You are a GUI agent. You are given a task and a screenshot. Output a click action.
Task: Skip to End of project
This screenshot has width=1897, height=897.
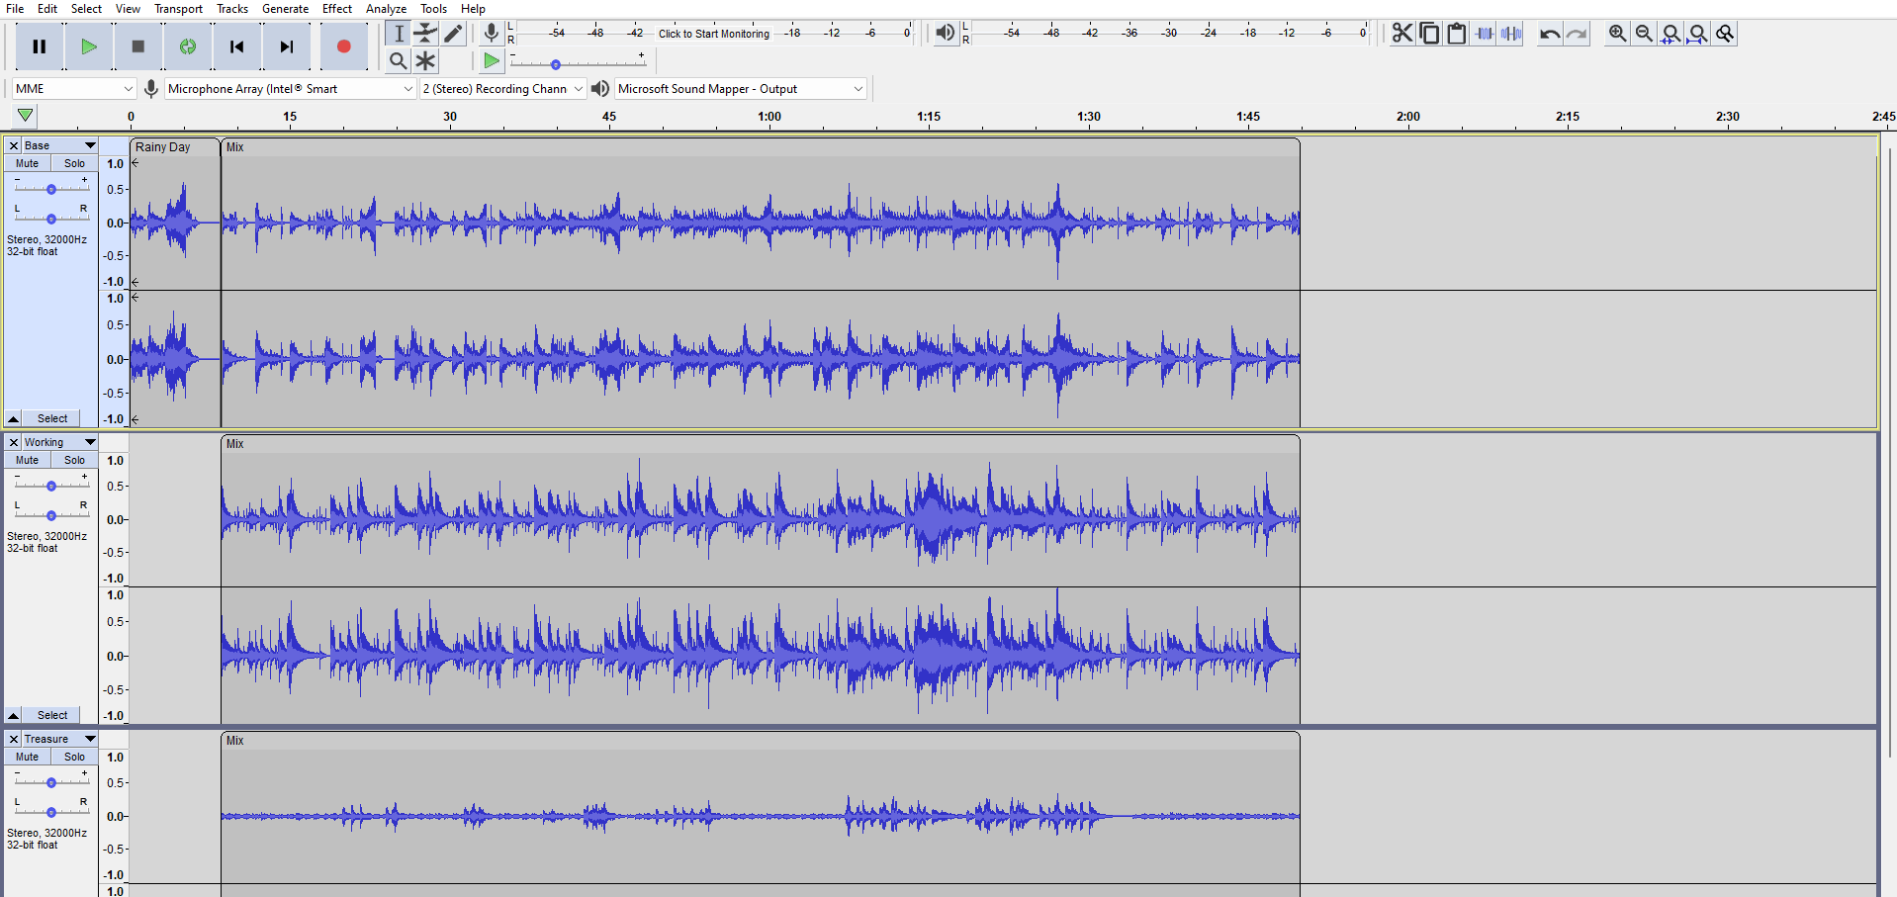287,46
